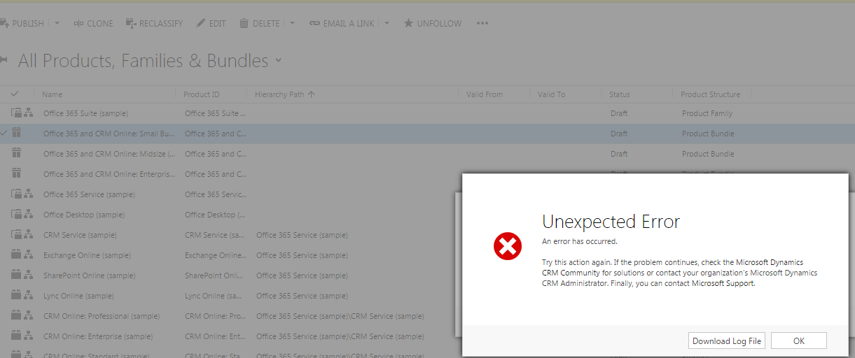Sort grid by the Product Structure column
Image resolution: width=855 pixels, height=358 pixels.
tap(710, 94)
